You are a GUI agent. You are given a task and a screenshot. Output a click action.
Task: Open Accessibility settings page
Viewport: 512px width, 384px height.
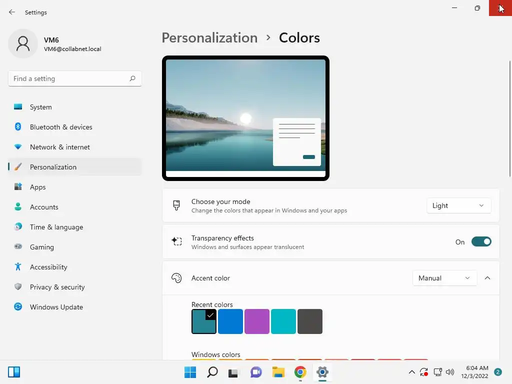[x=75, y=267]
